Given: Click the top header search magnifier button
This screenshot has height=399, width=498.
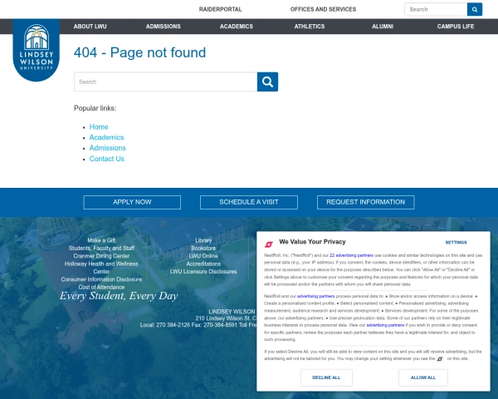Looking at the screenshot, I should coord(475,9).
